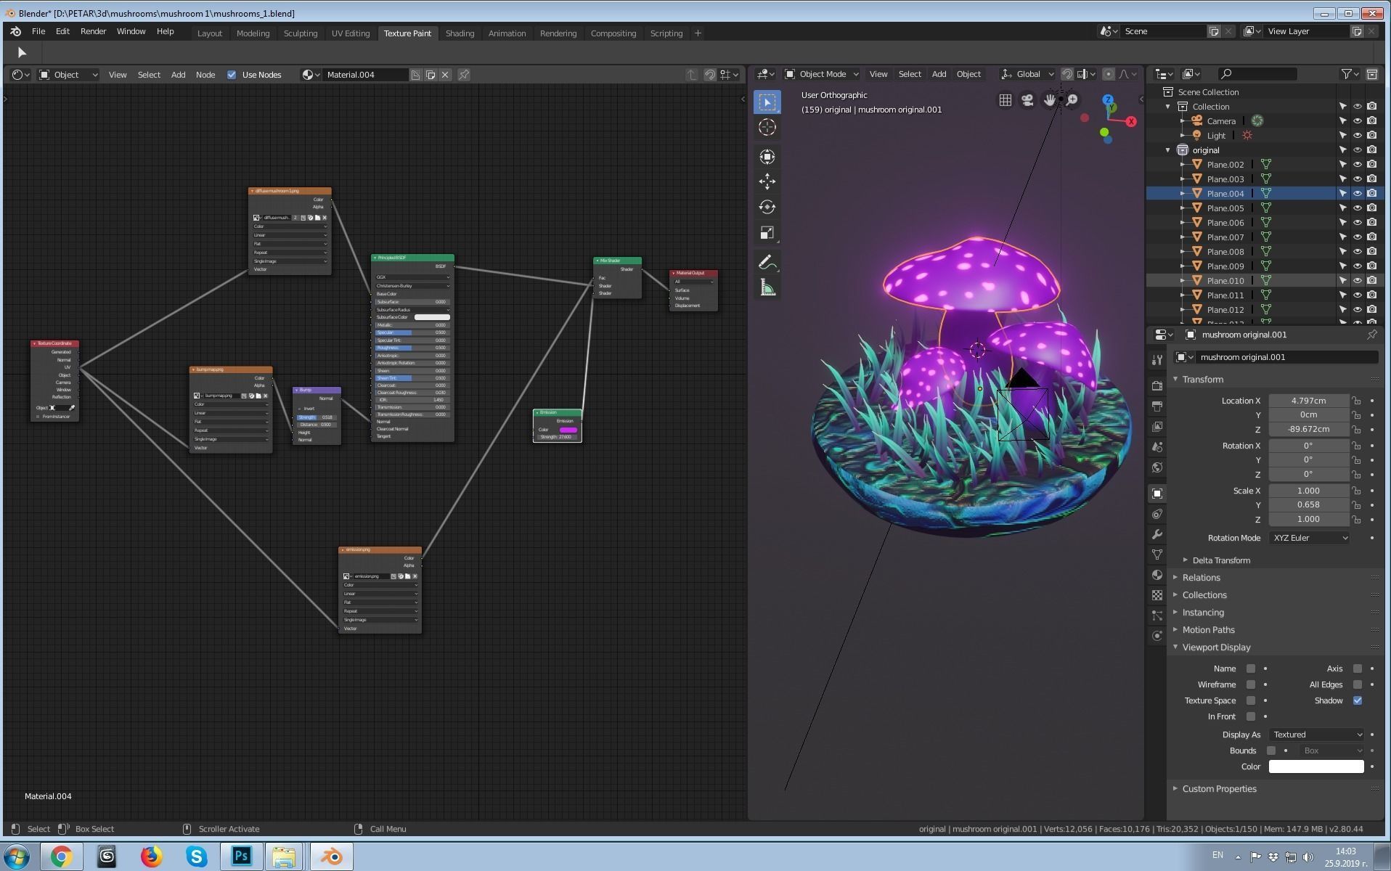Click the pan view hand icon

click(x=1049, y=101)
